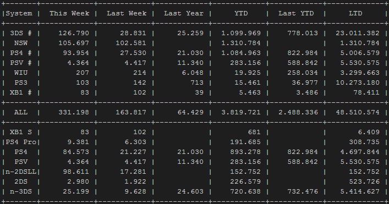Screen dimensions: 389x204
Task: Select the PS4 Pro row label
Action: (x=21, y=142)
